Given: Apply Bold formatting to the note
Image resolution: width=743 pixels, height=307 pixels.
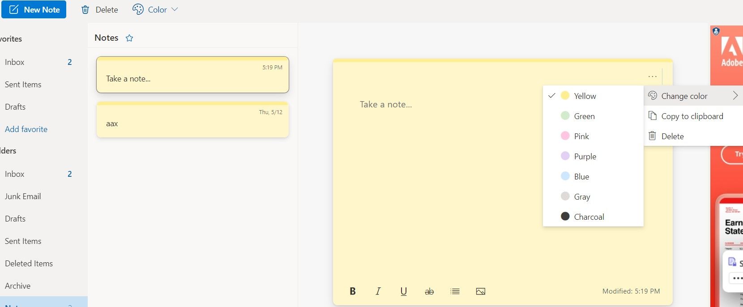Looking at the screenshot, I should (x=353, y=291).
